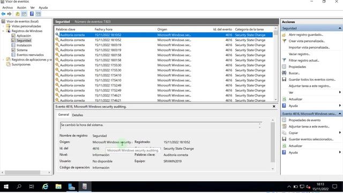Click Adjuntar tarea a este registro
This screenshot has width=343, height=193.
pos(309,86)
